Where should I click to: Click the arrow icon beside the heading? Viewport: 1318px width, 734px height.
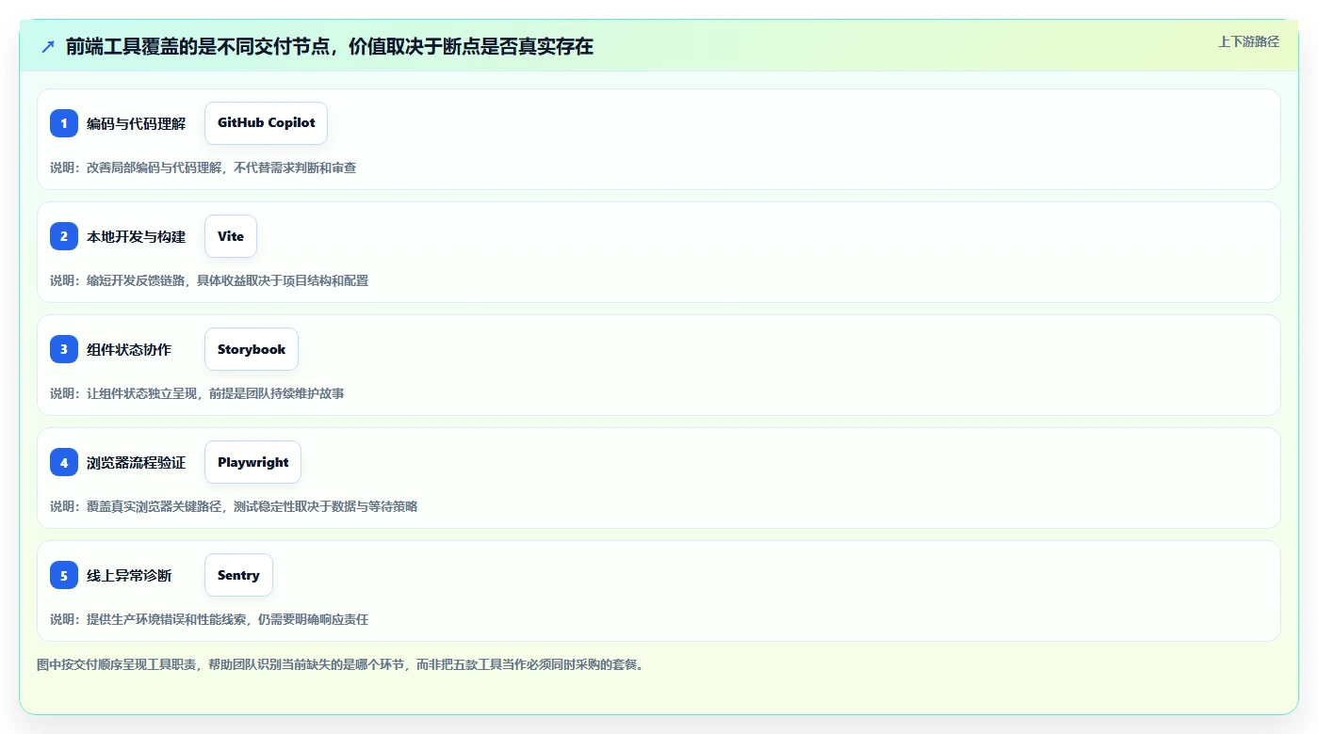coord(48,46)
